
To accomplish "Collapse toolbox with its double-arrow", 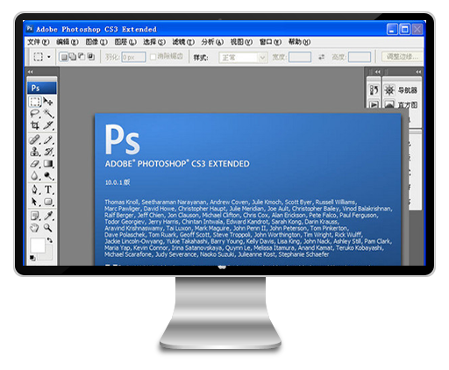I will coord(31,72).
